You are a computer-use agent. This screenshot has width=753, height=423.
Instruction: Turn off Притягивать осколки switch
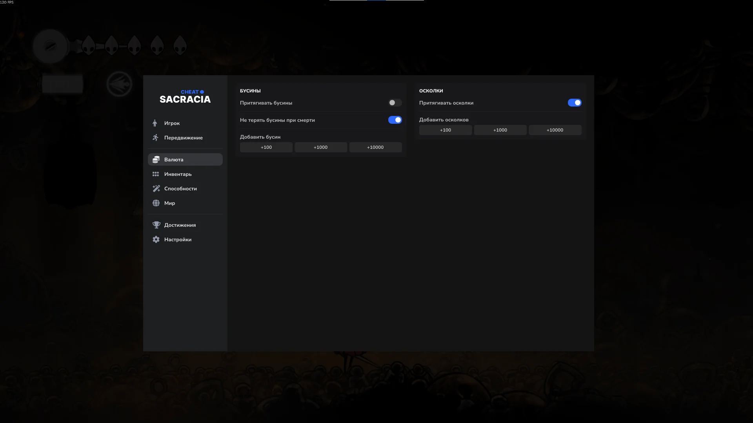point(574,103)
